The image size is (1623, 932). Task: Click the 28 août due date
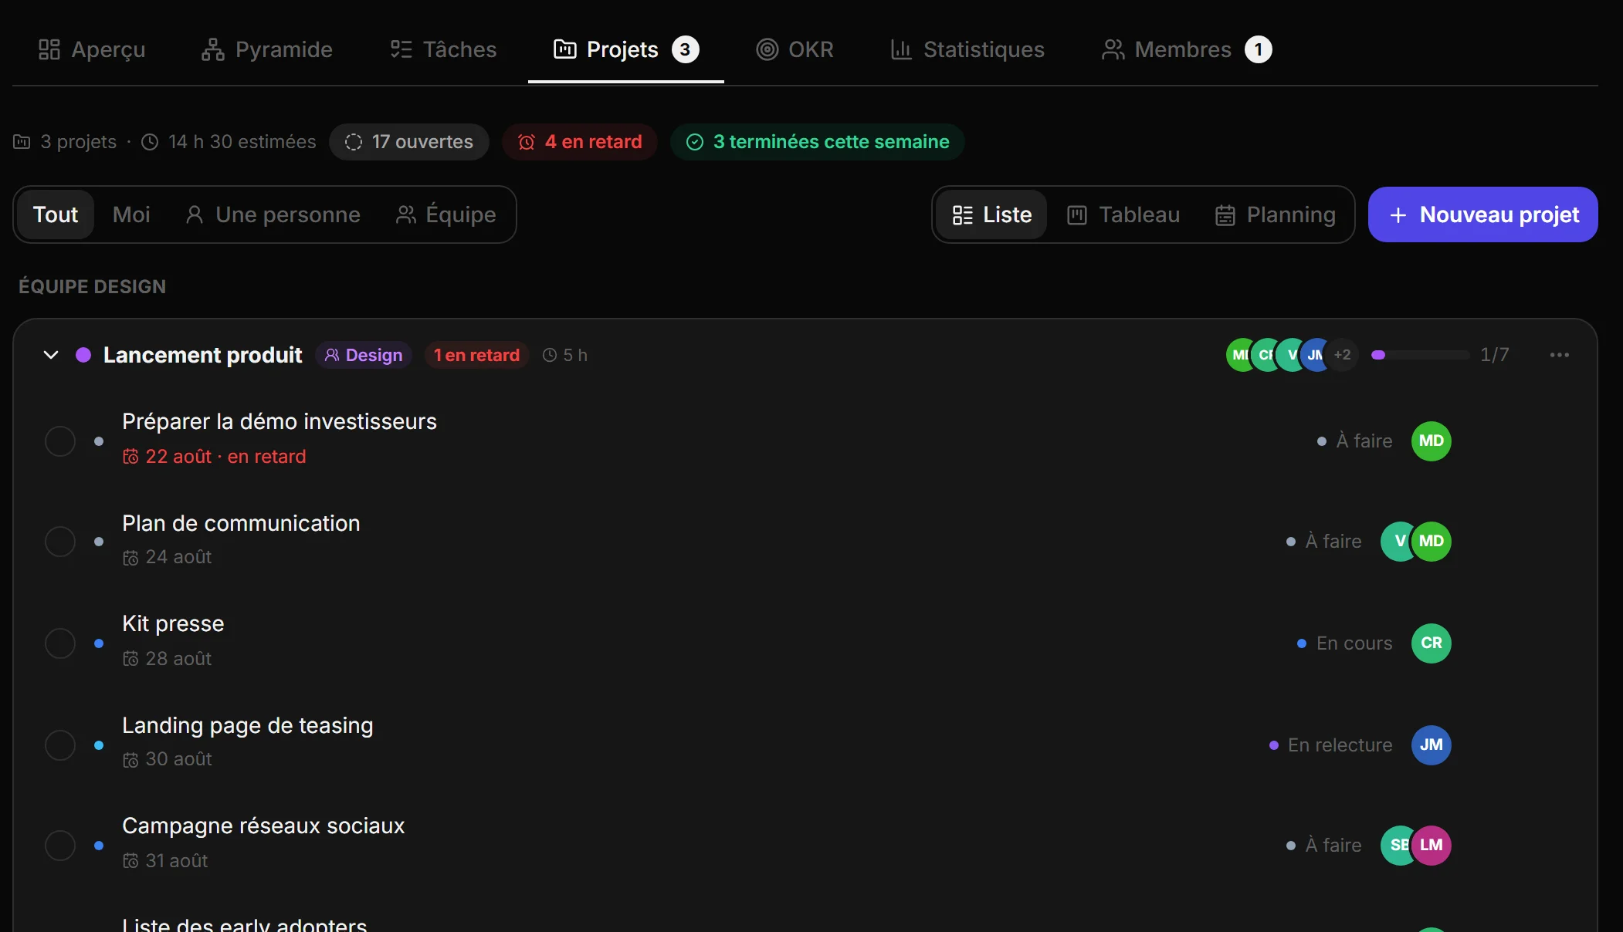(x=167, y=659)
